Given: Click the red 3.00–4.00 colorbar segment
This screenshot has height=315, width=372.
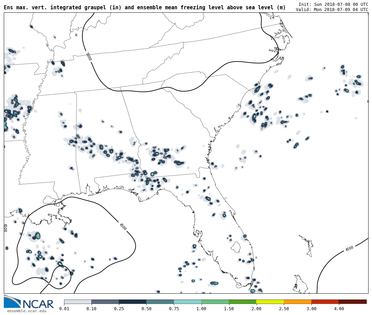Looking at the screenshot, I should pyautogui.click(x=325, y=302).
